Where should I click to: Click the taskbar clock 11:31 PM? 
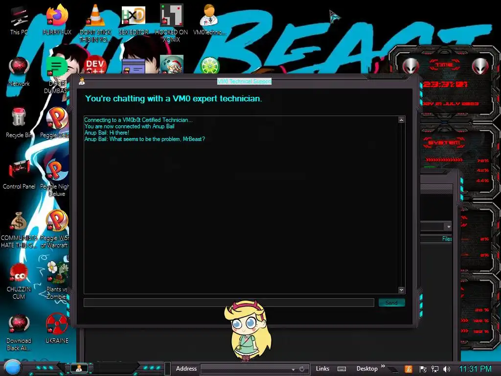point(475,369)
